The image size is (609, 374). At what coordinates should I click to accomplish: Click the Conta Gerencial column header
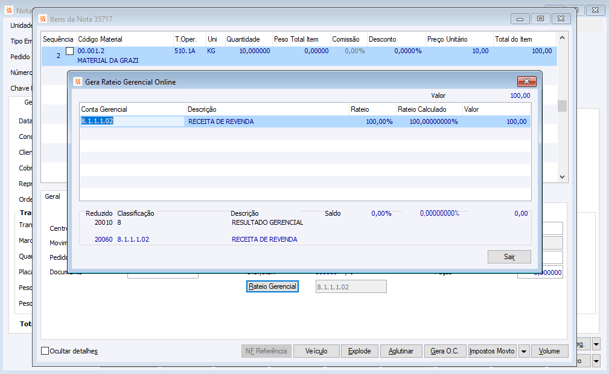pos(133,109)
